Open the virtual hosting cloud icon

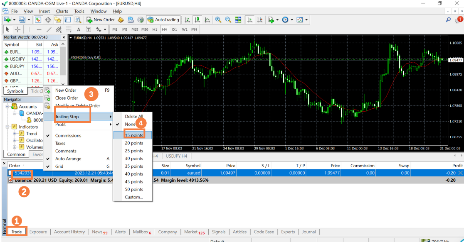131,20
